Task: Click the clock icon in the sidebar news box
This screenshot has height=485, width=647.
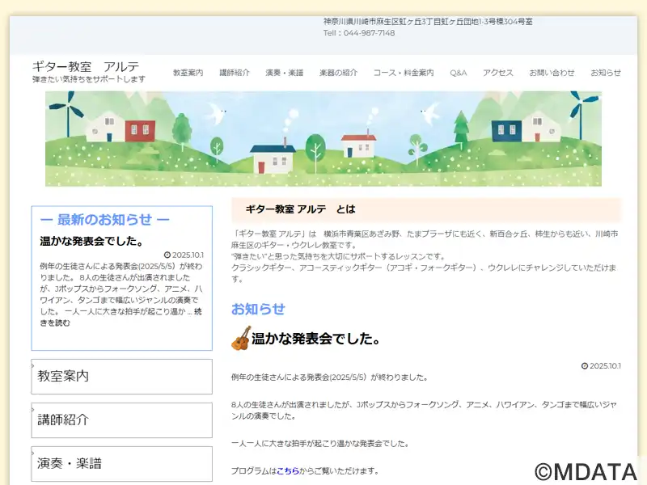Action: coord(167,254)
